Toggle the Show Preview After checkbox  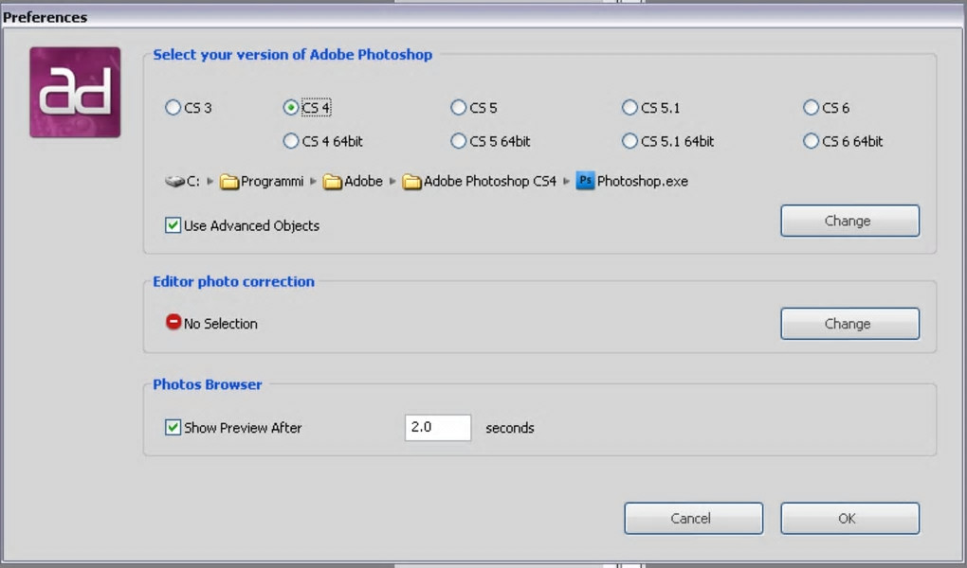point(173,427)
